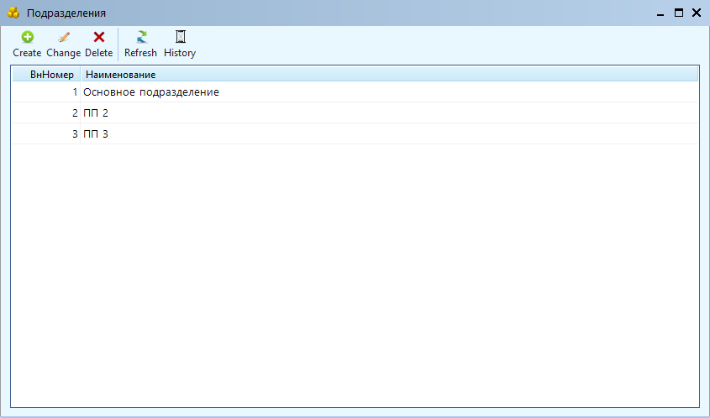Viewport: 710px width, 418px height.
Task: Click the empty grid area below ПП 3
Action: point(353,269)
